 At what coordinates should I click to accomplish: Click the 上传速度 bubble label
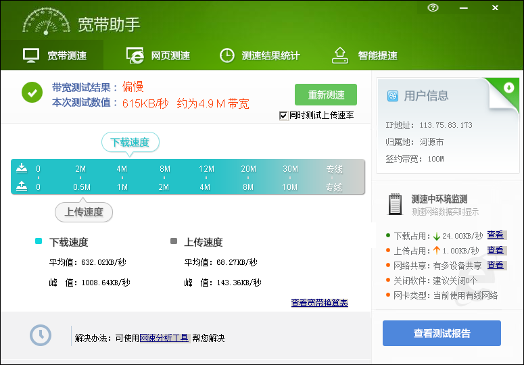coord(84,212)
